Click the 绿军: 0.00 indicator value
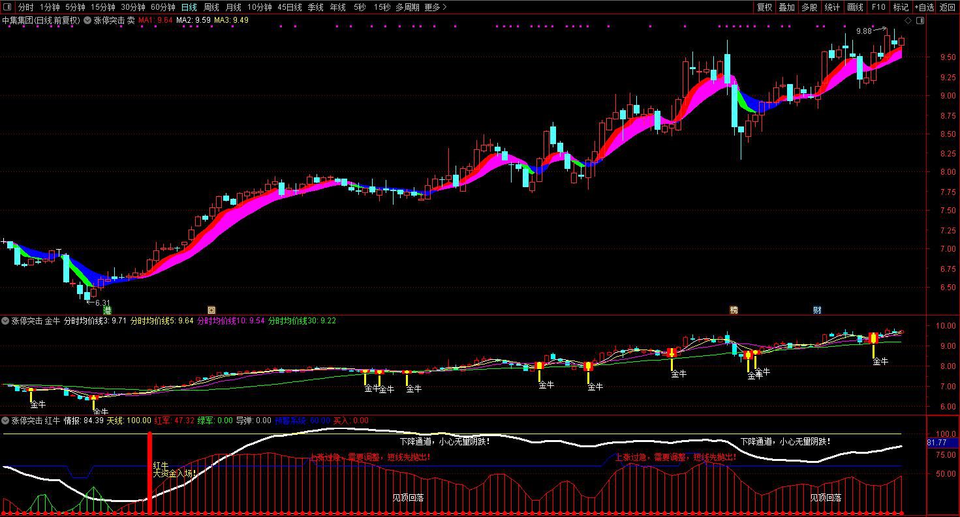The height and width of the screenshot is (517, 960). (215, 421)
